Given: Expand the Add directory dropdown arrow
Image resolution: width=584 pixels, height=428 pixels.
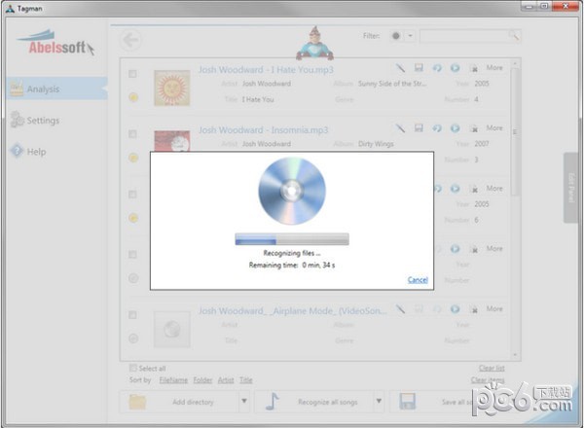Looking at the screenshot, I should click(x=243, y=401).
